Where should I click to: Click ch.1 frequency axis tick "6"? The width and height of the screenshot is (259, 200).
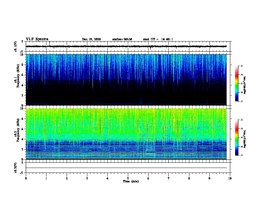point(23,75)
